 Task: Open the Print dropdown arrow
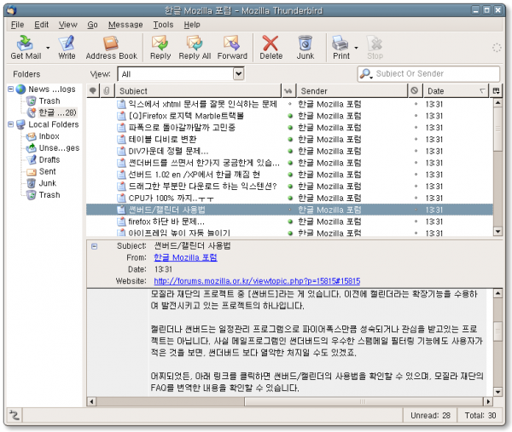click(356, 48)
